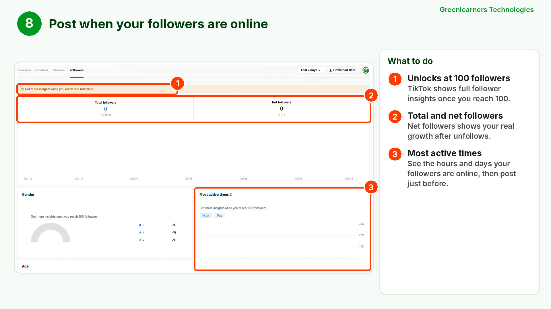Viewport: 551px width, 309px height.
Task: Click the gray gender half-donut chart
Action: click(x=51, y=233)
